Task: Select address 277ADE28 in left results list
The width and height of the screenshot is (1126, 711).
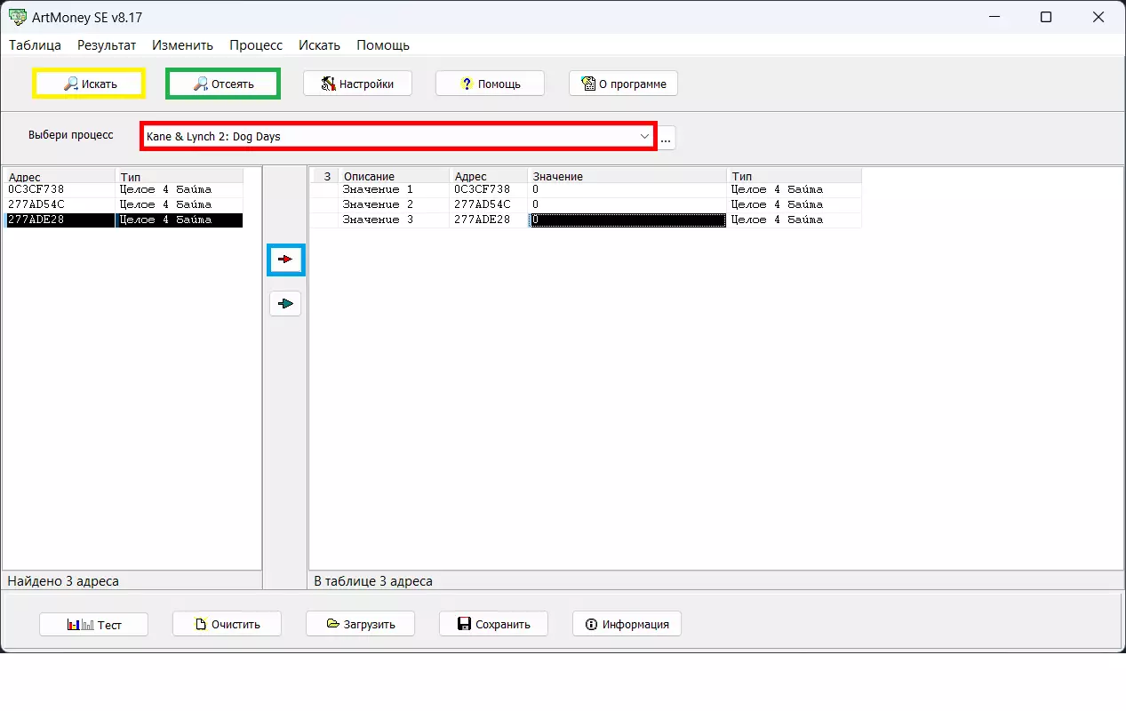Action: point(124,220)
